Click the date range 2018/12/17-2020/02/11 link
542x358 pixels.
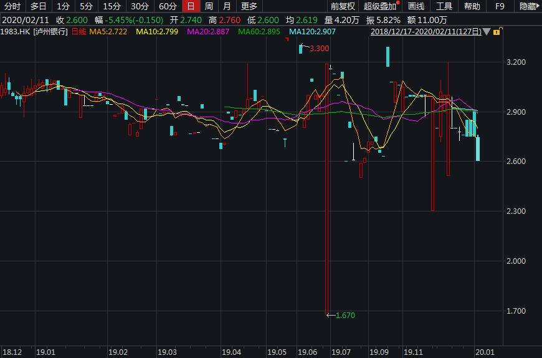[426, 31]
